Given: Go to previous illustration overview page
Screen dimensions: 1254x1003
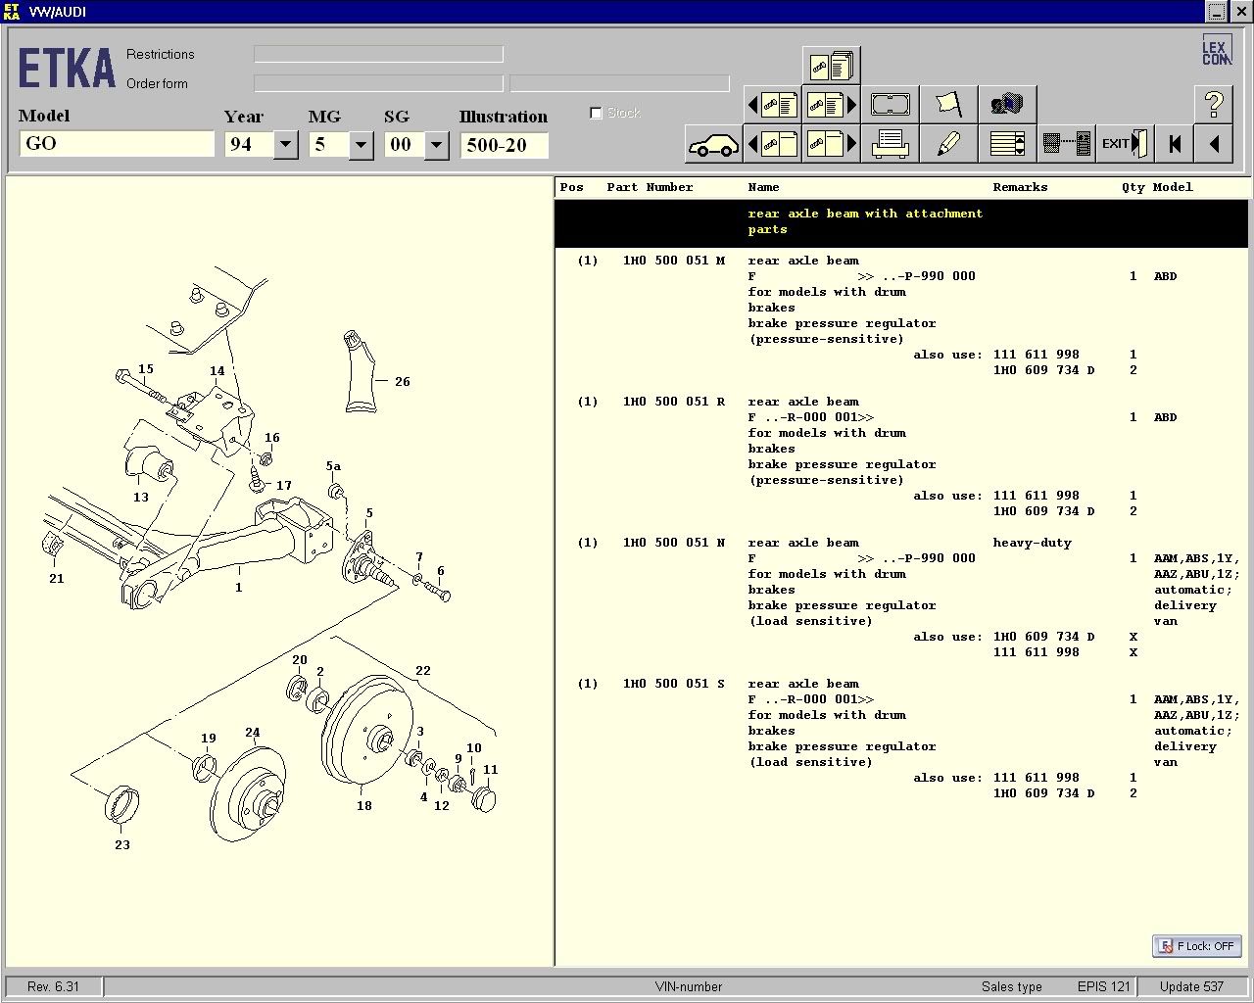Looking at the screenshot, I should (772, 144).
